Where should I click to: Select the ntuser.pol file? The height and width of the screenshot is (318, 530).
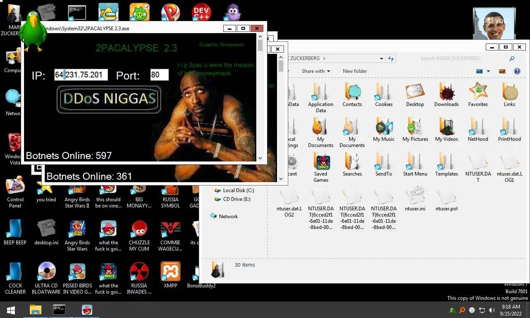coord(446,199)
